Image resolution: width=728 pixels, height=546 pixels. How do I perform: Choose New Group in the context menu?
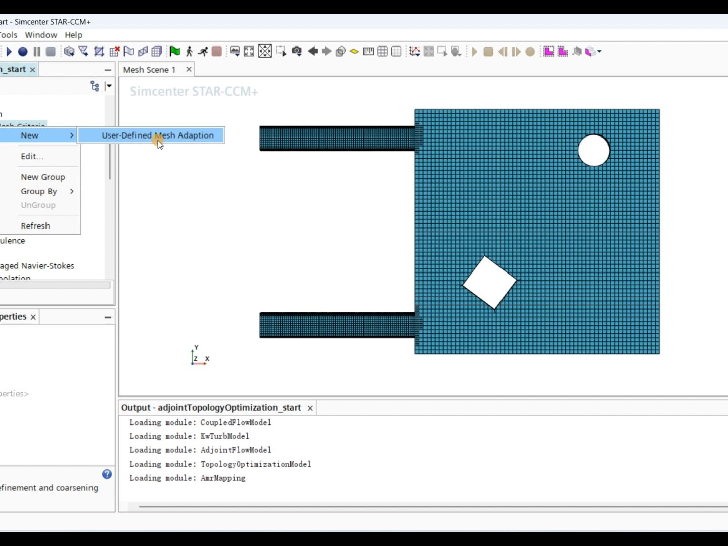click(43, 177)
